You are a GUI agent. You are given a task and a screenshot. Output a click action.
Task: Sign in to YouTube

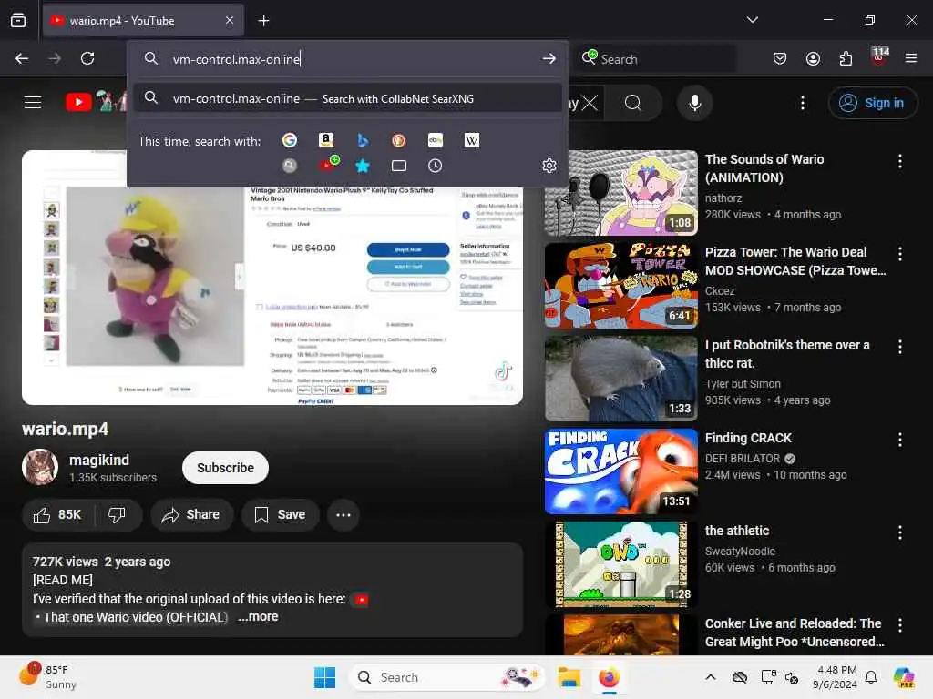[872, 103]
